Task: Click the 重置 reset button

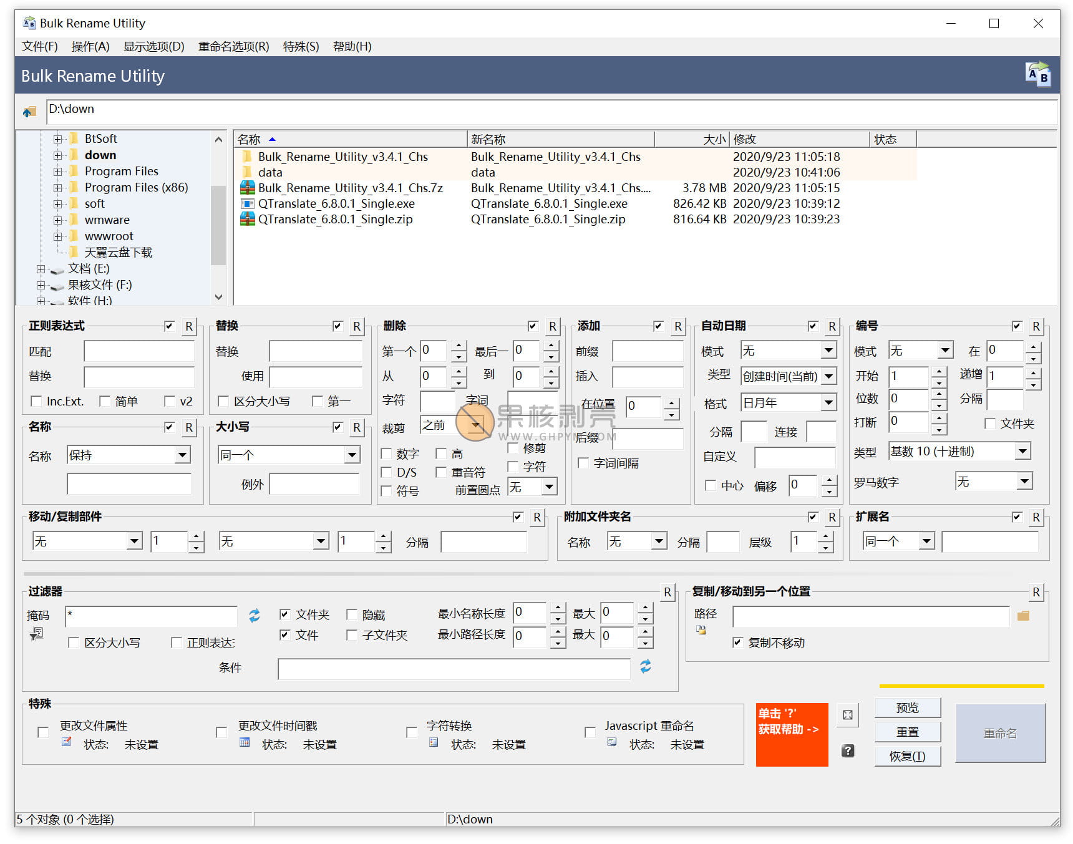Action: [908, 731]
